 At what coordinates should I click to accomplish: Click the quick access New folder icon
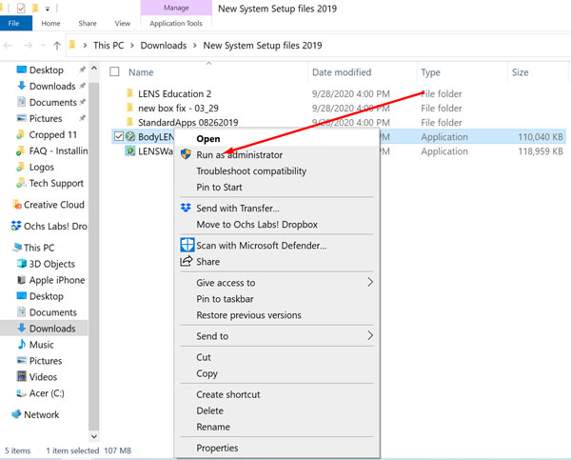point(35,8)
